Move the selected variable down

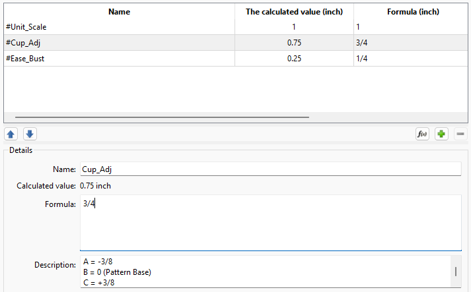[x=30, y=134]
